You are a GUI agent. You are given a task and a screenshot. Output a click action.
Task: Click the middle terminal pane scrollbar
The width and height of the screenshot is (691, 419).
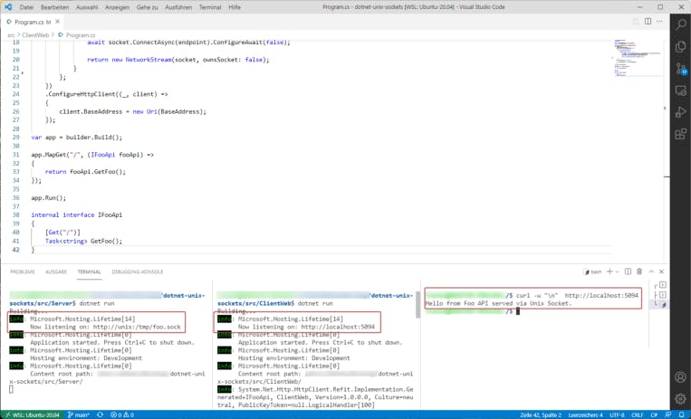tap(417, 305)
